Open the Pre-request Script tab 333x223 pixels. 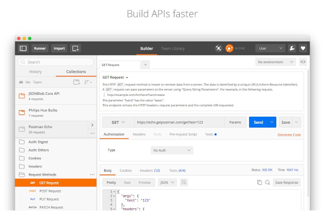click(183, 134)
